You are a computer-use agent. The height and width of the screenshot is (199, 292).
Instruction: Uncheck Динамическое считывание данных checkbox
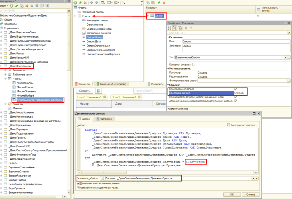click(78, 183)
